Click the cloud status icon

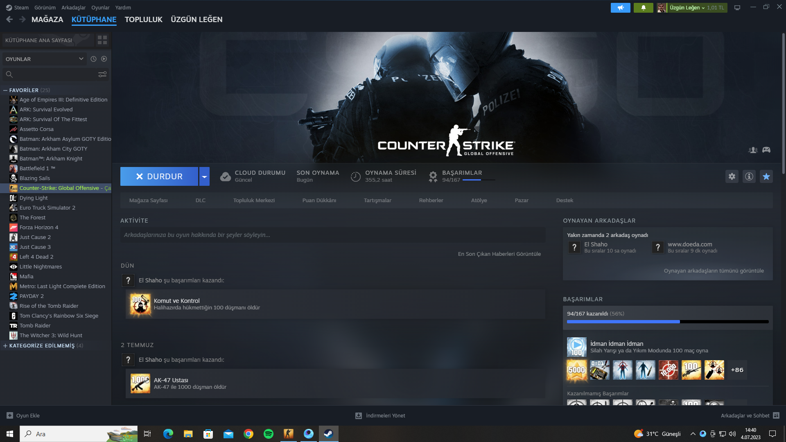pyautogui.click(x=225, y=176)
